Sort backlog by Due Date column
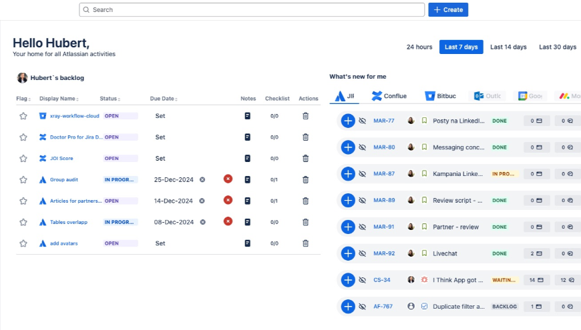This screenshot has width=581, height=330. pos(164,99)
